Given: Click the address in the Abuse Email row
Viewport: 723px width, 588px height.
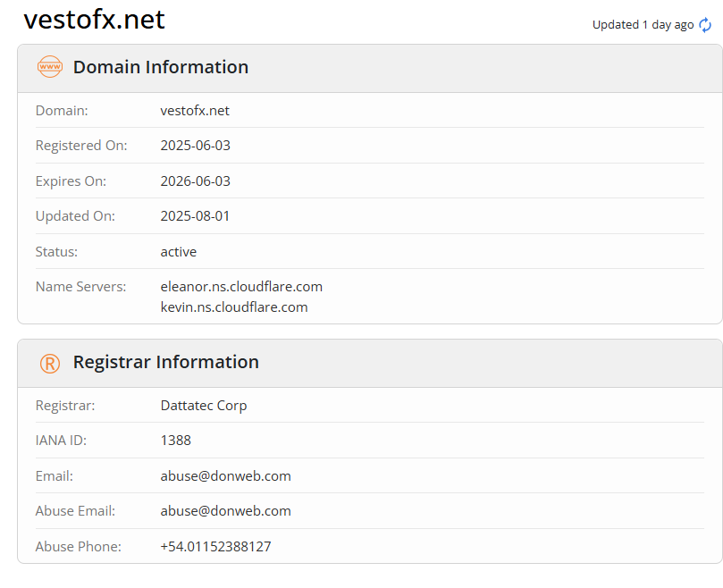Looking at the screenshot, I should (x=225, y=511).
